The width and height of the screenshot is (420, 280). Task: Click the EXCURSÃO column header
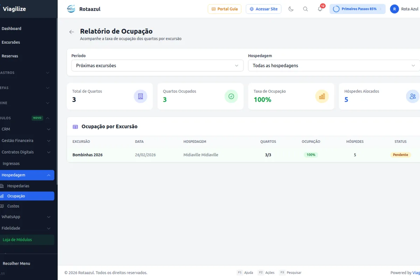(81, 142)
